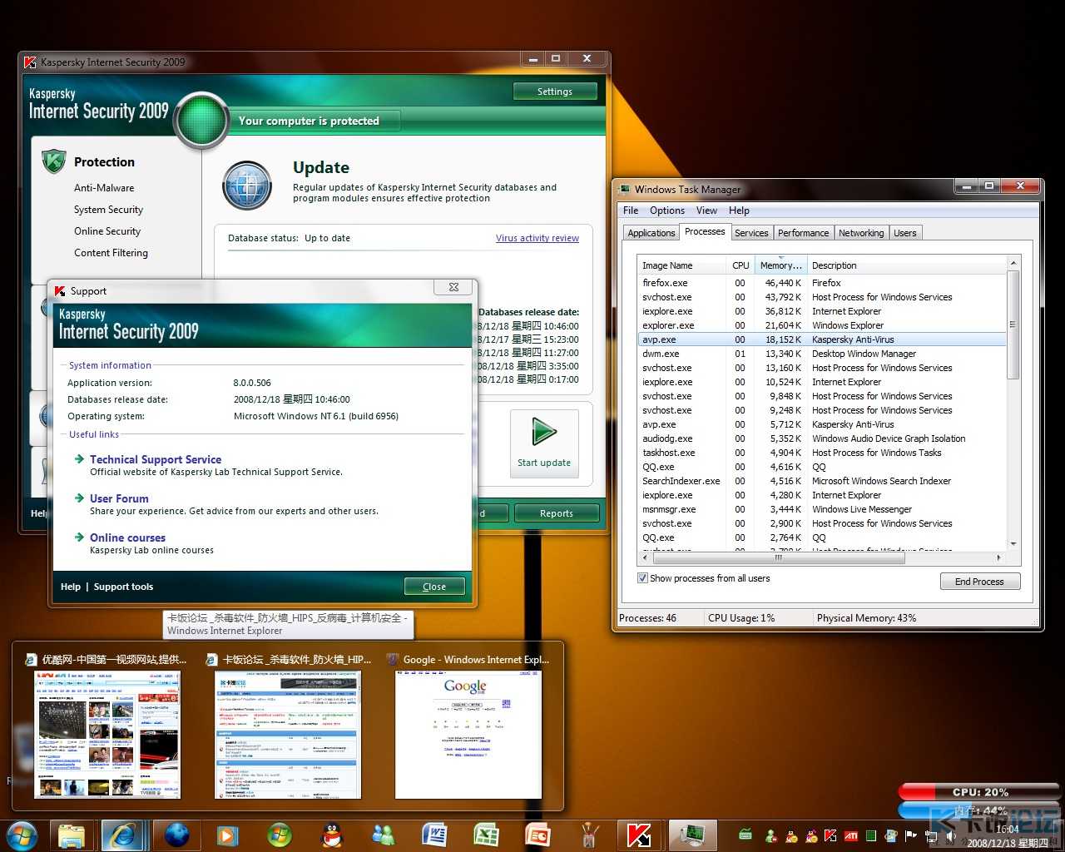1065x852 pixels.
Task: Select the firefox.exe process row
Action: pos(821,283)
